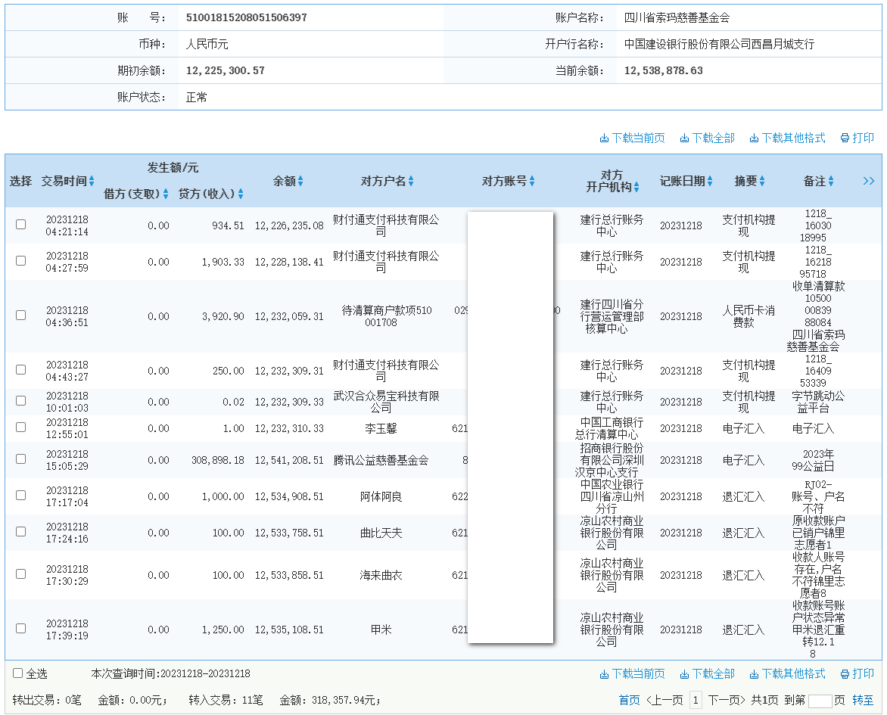Click remark 字节跳动公益平台
Viewport: 887px width, 715px height.
(818, 402)
